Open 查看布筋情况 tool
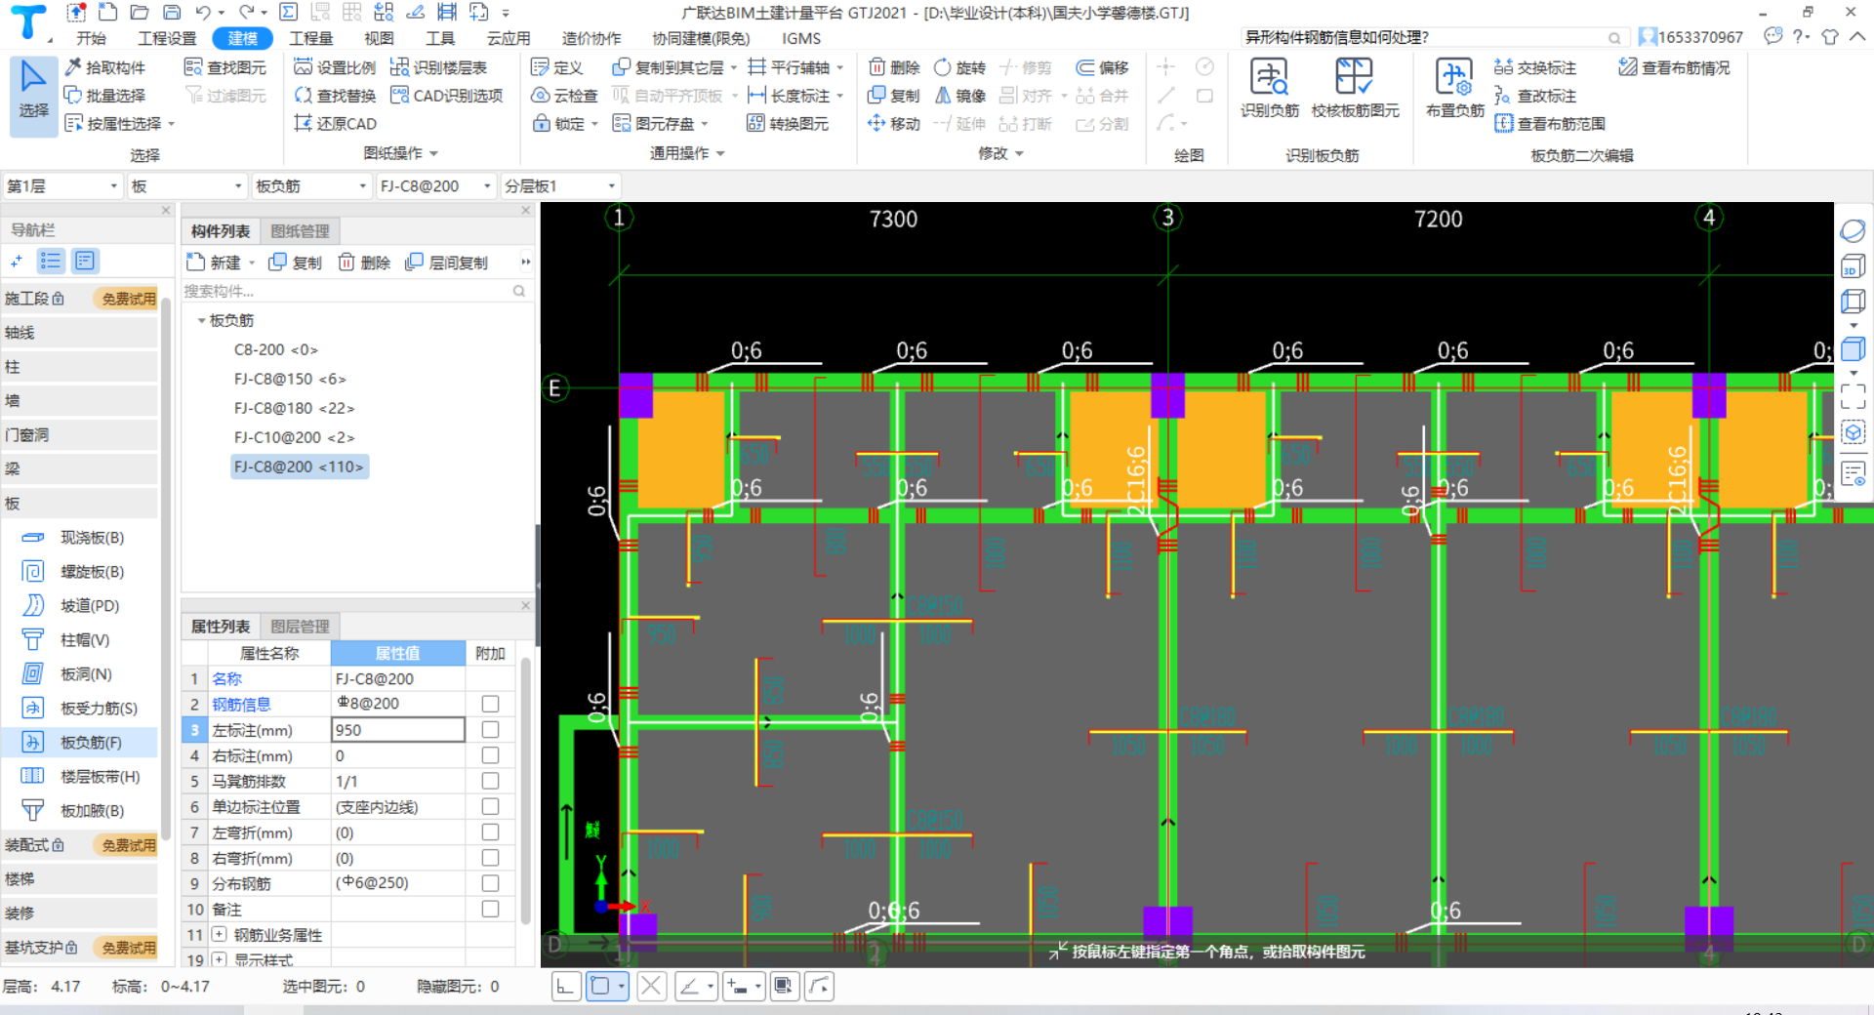The image size is (1874, 1015). (x=1675, y=67)
